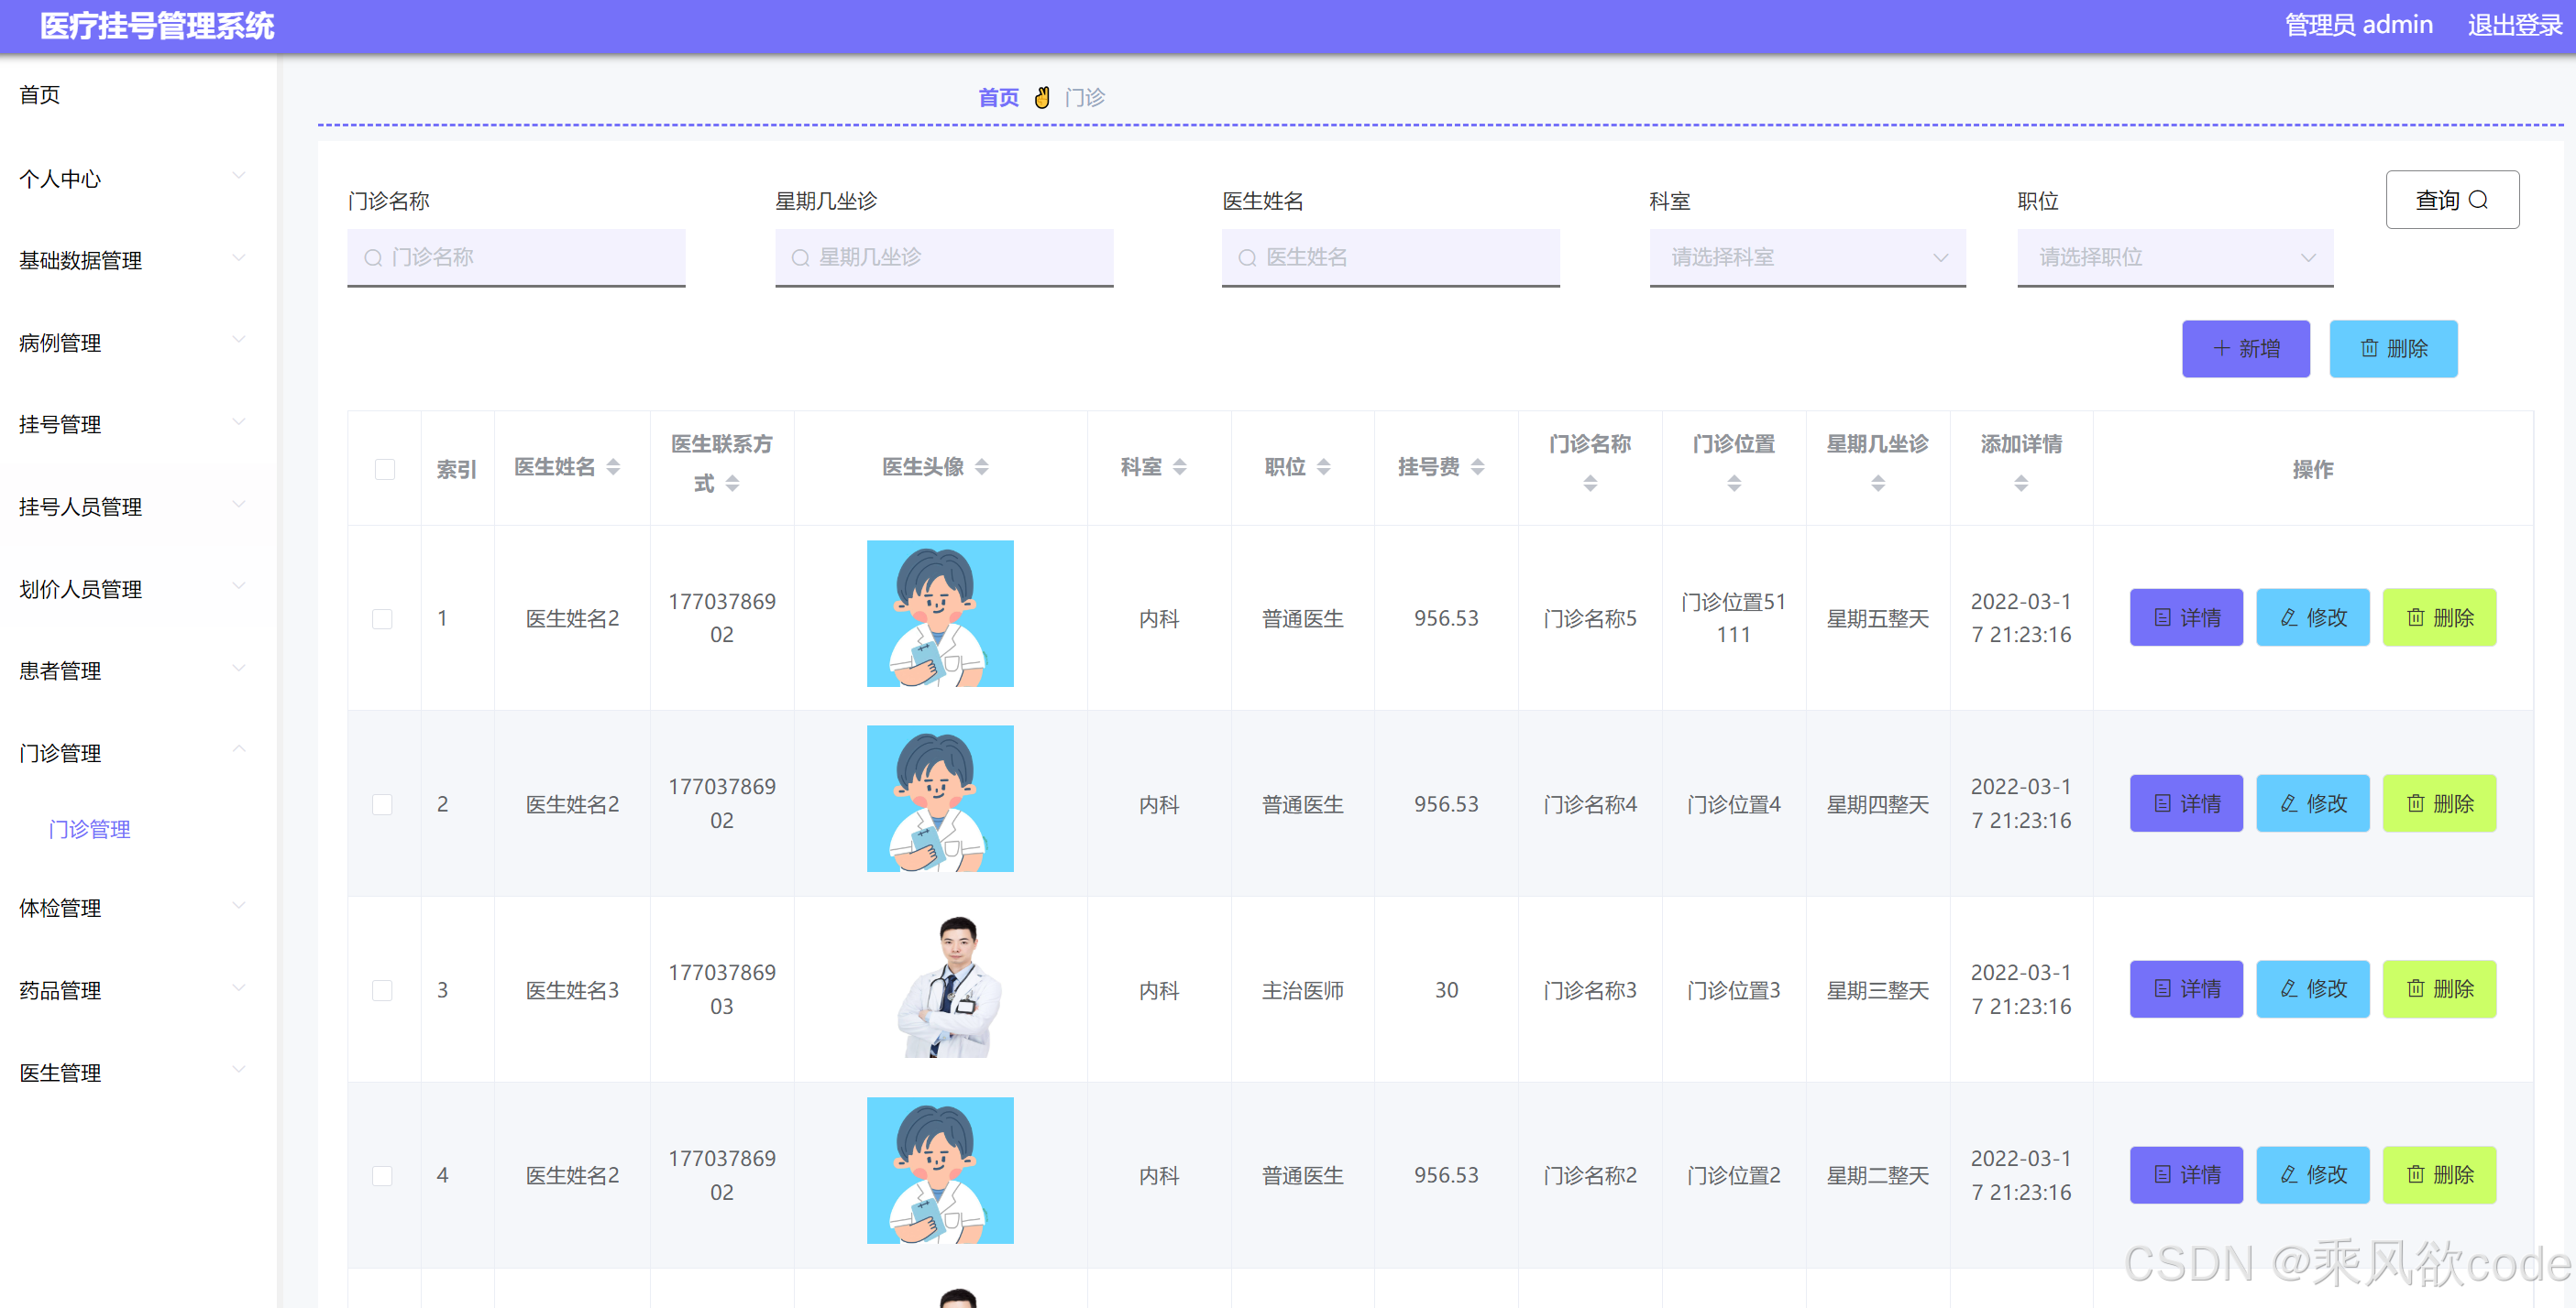Image resolution: width=2576 pixels, height=1308 pixels.
Task: Click the search magnifier icon on 查询 button
Action: tap(2478, 200)
